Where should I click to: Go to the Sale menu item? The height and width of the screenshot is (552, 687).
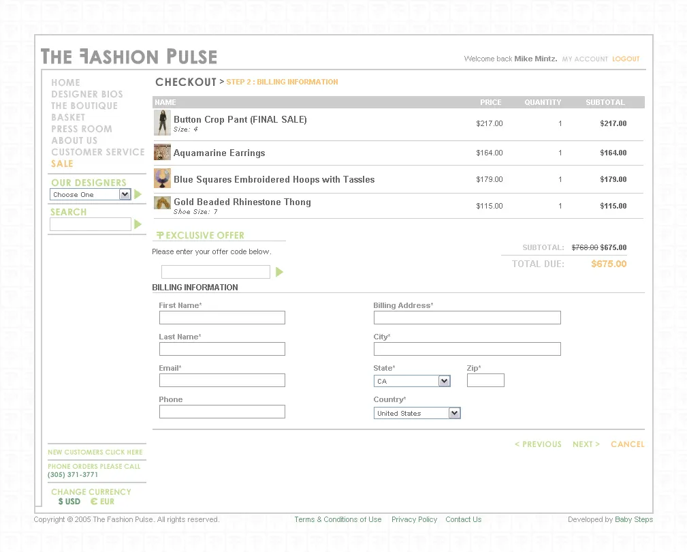[62, 164]
